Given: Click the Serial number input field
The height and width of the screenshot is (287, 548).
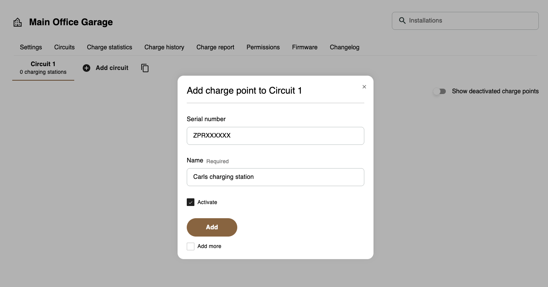Looking at the screenshot, I should (275, 136).
